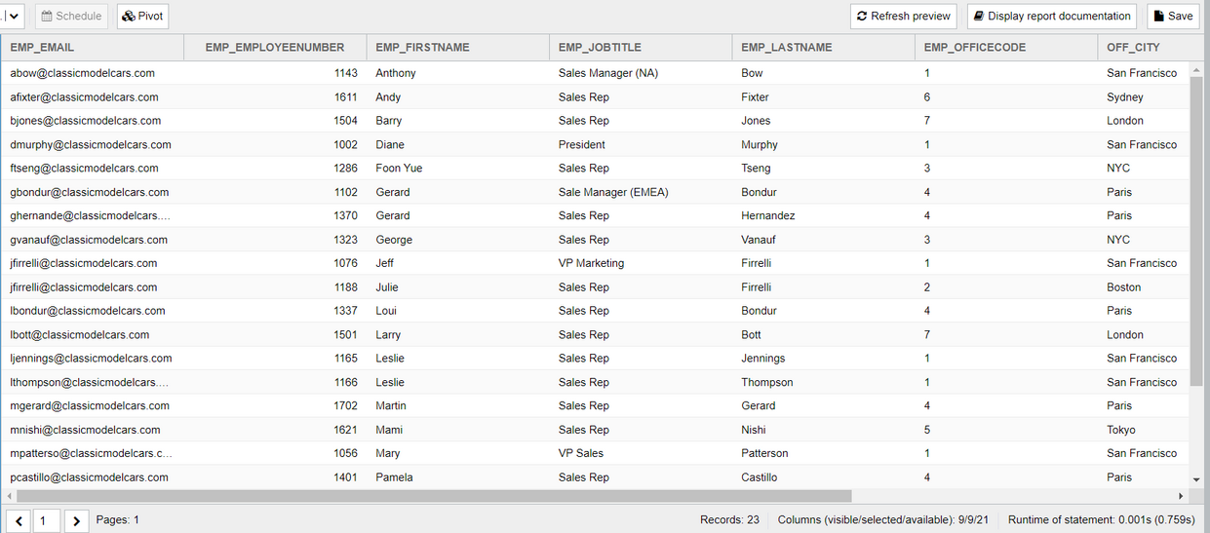Click the EMP_OFFICECODE column header
The width and height of the screenshot is (1210, 533).
(975, 47)
